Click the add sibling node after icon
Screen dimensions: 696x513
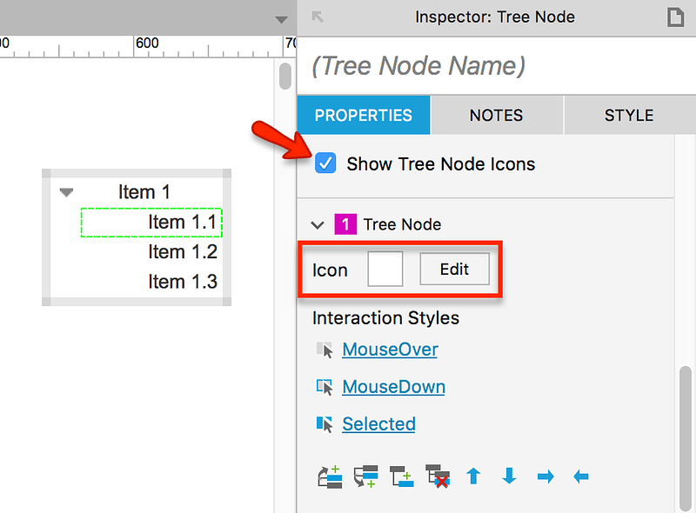[x=365, y=476]
